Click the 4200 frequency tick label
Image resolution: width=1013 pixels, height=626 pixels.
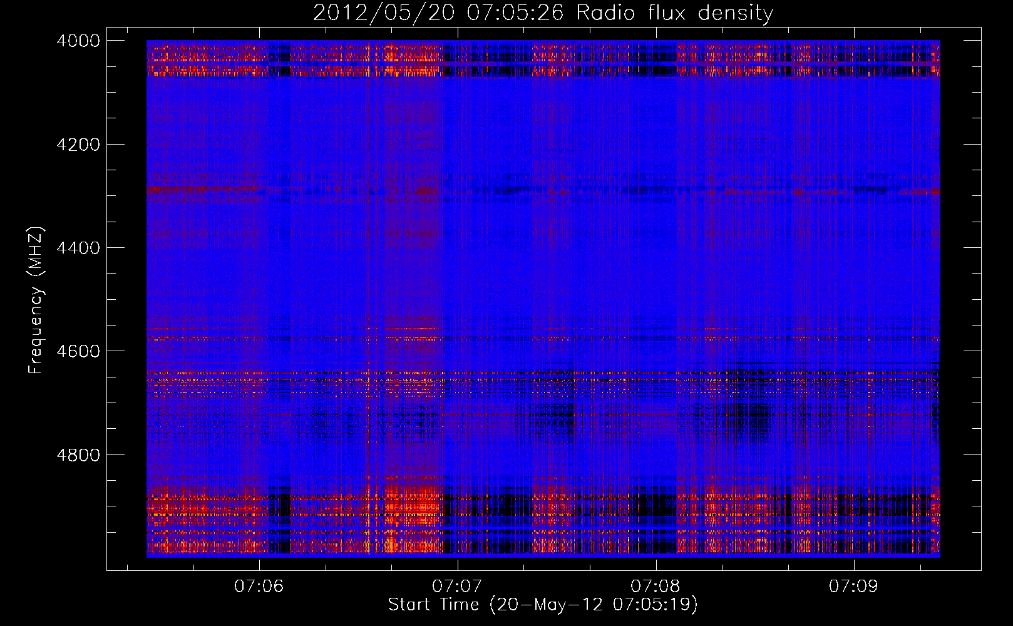[x=78, y=145]
